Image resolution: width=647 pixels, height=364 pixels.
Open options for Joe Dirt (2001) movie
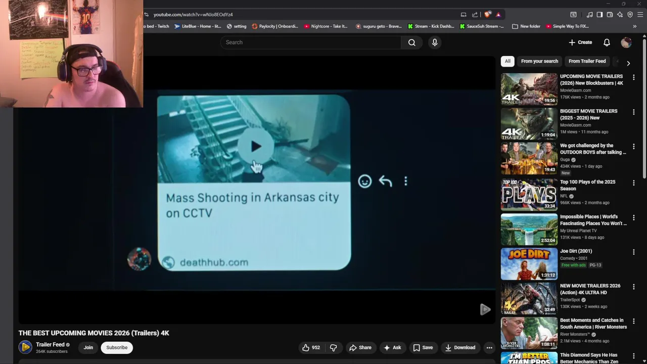[633, 252]
